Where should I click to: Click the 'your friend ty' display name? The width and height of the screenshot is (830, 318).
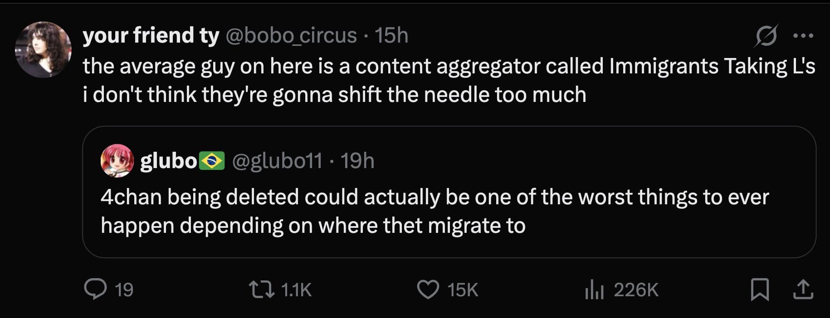151,35
